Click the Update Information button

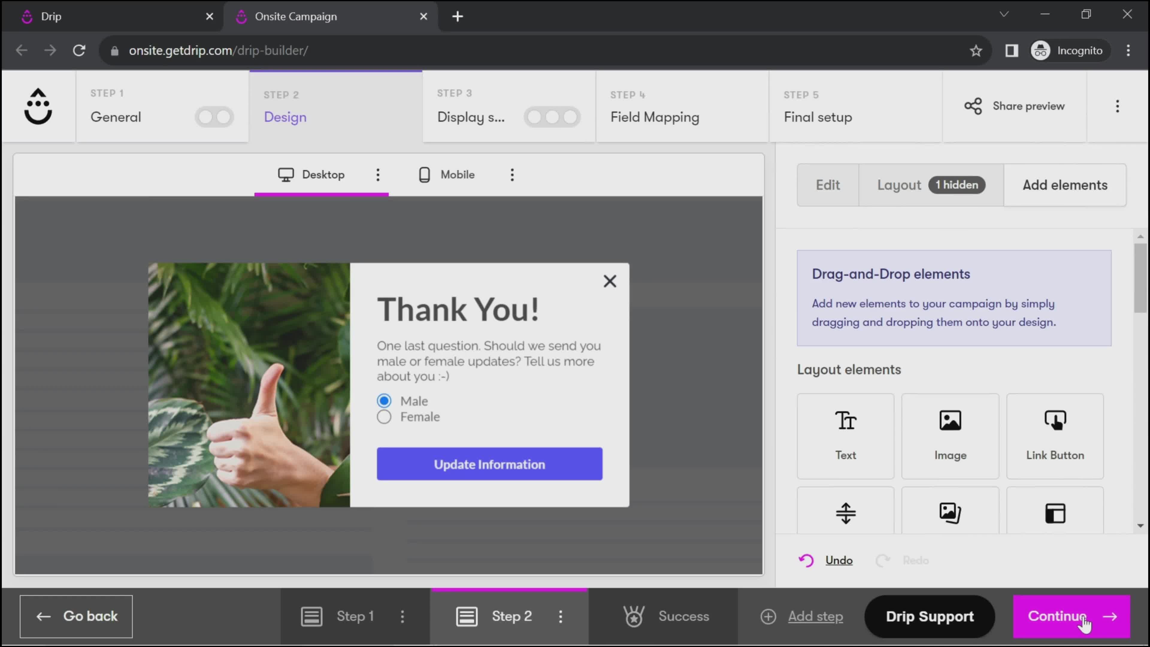click(x=489, y=464)
